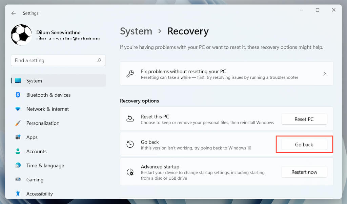Click the Personalization paintbrush icon
347x204 pixels.
coord(18,123)
